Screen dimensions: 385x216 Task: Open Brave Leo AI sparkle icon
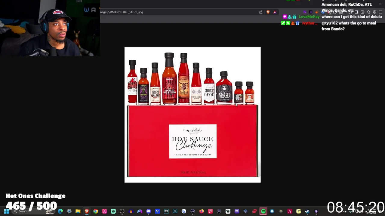[x=368, y=12]
